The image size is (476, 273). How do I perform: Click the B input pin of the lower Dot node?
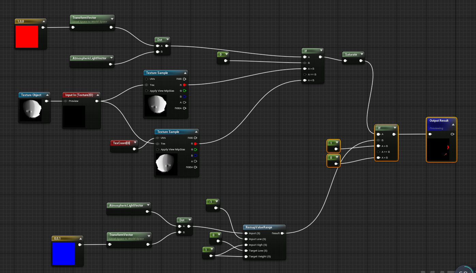(x=180, y=232)
